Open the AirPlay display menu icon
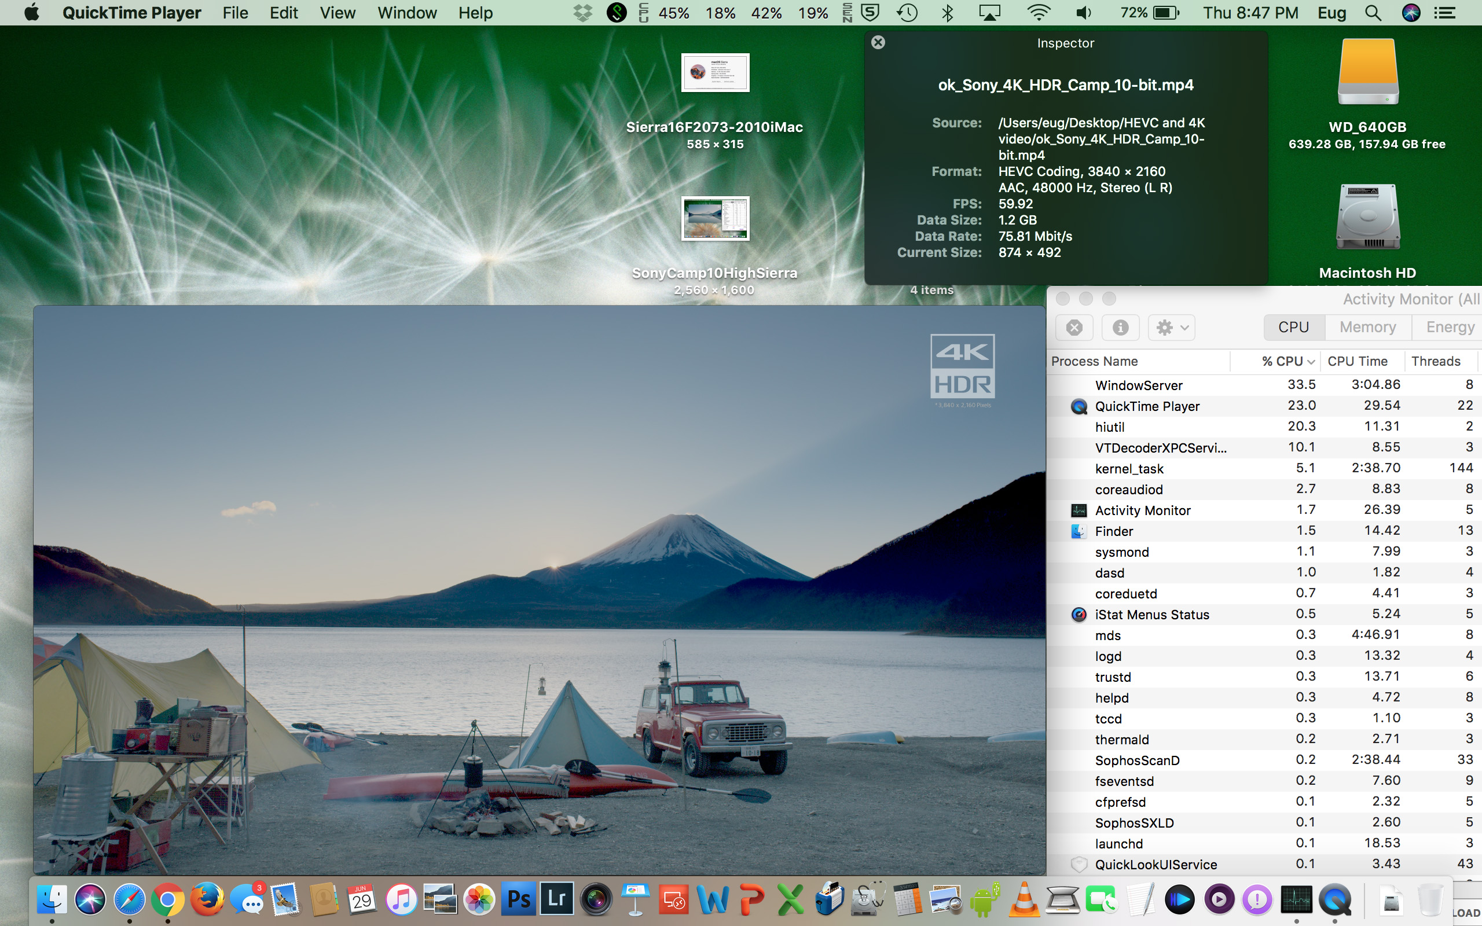1482x926 pixels. point(989,13)
